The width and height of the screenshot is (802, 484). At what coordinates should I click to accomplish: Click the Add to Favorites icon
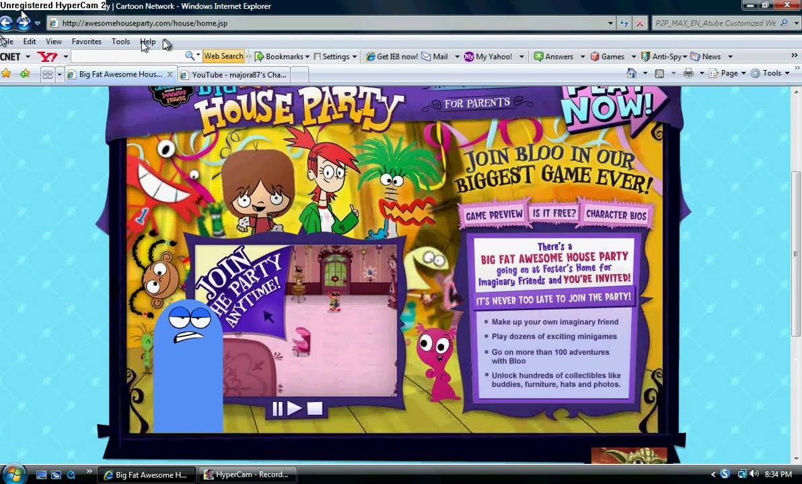[24, 73]
